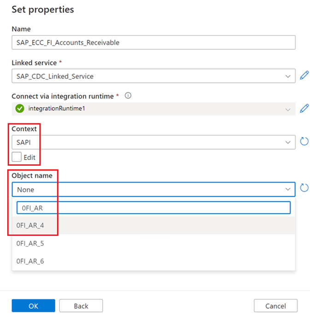Click the edit pencil for integration runtime
This screenshot has width=310, height=321.
304,109
